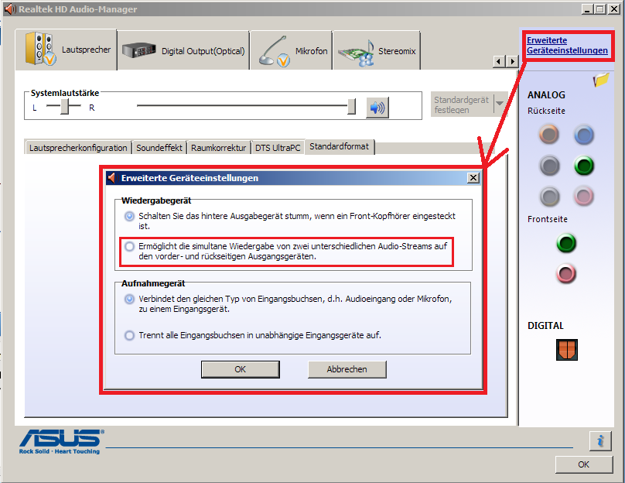Close the Realtek HD Audio-Manager window
Image resolution: width=625 pixels, height=483 pixels.
coord(614,9)
